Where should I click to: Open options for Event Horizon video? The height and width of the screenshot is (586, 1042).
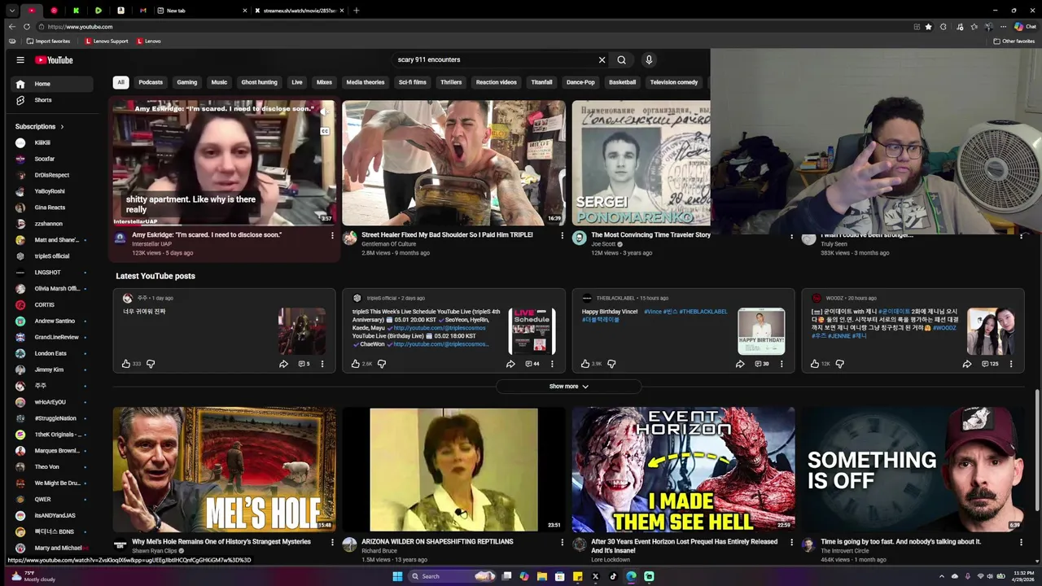[x=791, y=542]
